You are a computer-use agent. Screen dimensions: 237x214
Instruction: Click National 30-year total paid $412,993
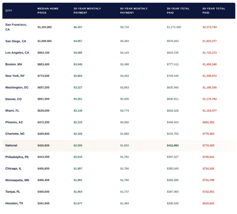coord(173,145)
